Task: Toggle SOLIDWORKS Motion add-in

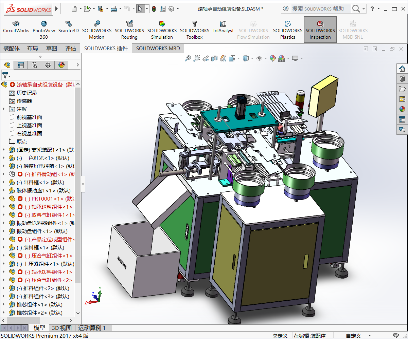Action: pos(97,30)
